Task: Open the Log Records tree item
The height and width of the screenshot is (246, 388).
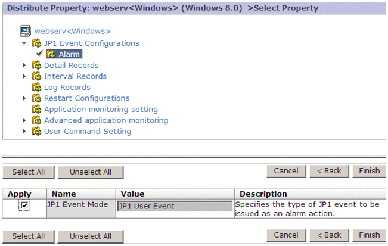Action: (67, 88)
